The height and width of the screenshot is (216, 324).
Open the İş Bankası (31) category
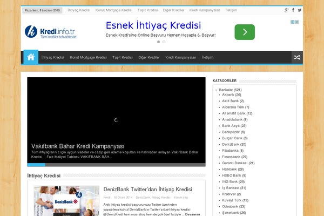(234, 188)
